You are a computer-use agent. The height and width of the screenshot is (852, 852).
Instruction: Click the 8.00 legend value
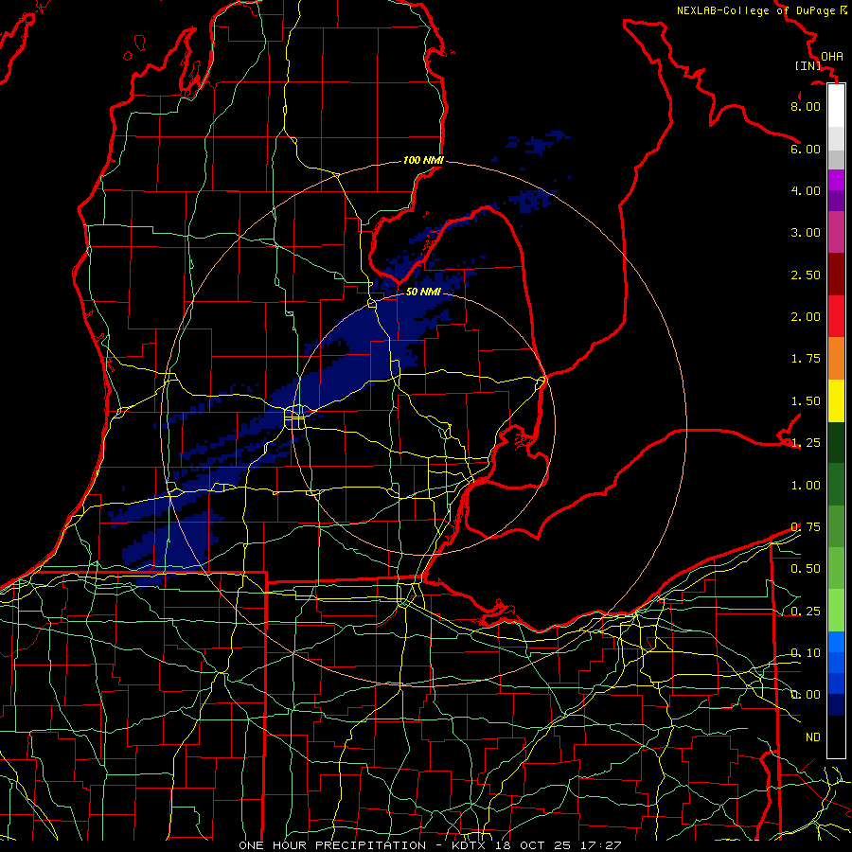[x=805, y=106]
